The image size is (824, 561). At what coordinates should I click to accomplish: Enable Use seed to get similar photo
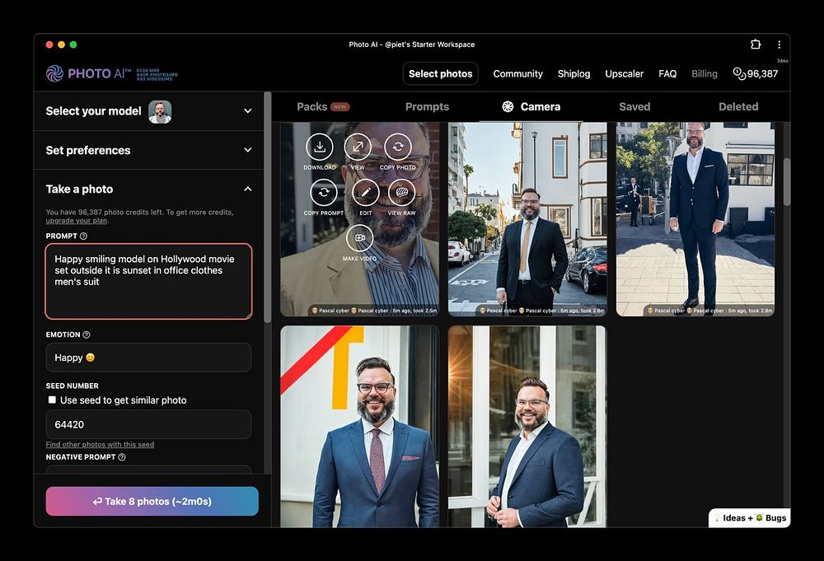click(x=52, y=400)
